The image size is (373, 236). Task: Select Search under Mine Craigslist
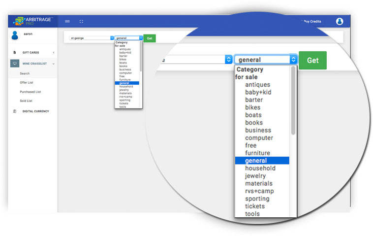pyautogui.click(x=25, y=73)
